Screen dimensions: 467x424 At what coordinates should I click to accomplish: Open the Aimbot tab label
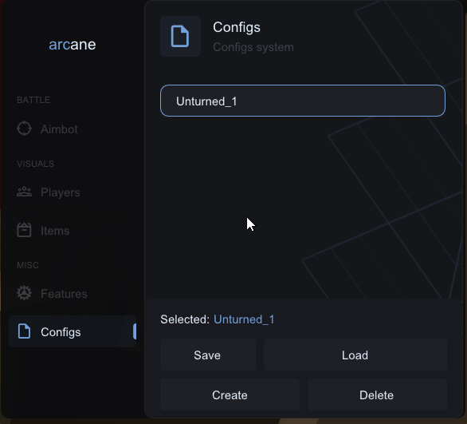[59, 129]
